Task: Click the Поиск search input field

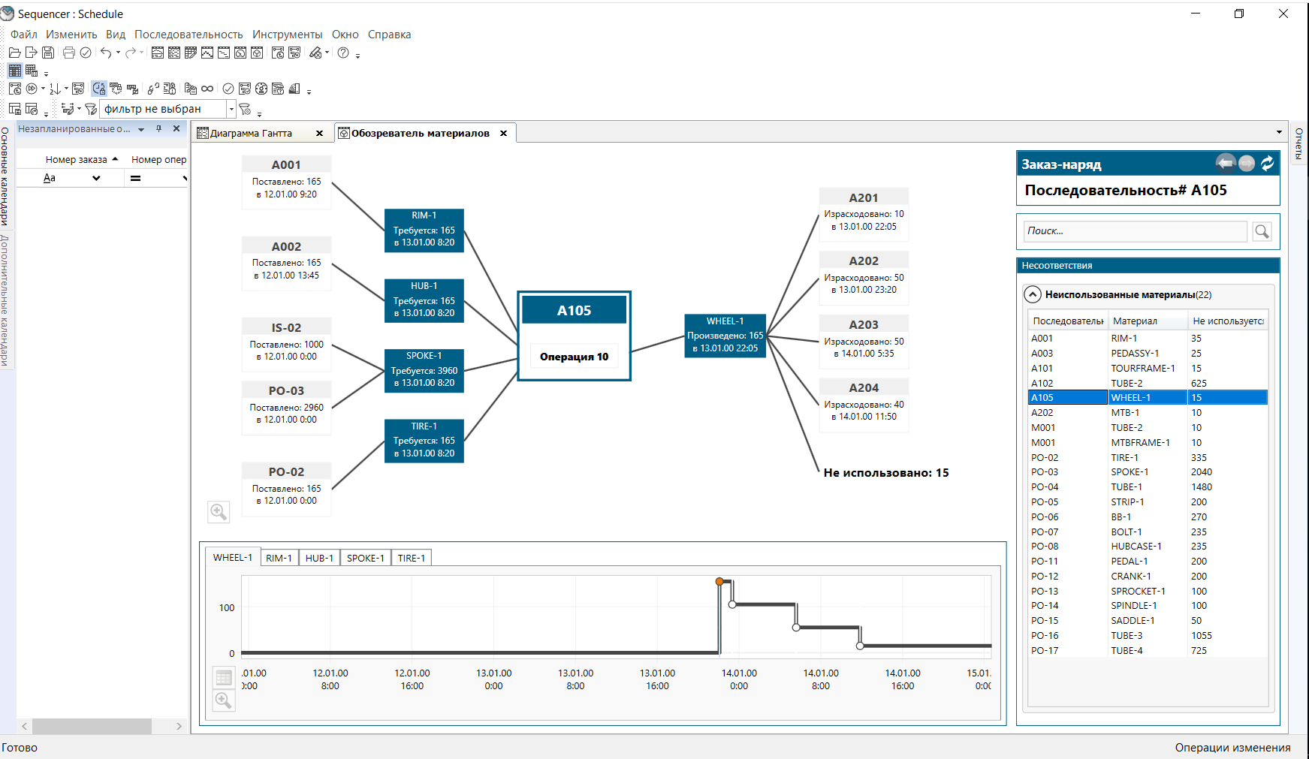Action: coord(1136,231)
